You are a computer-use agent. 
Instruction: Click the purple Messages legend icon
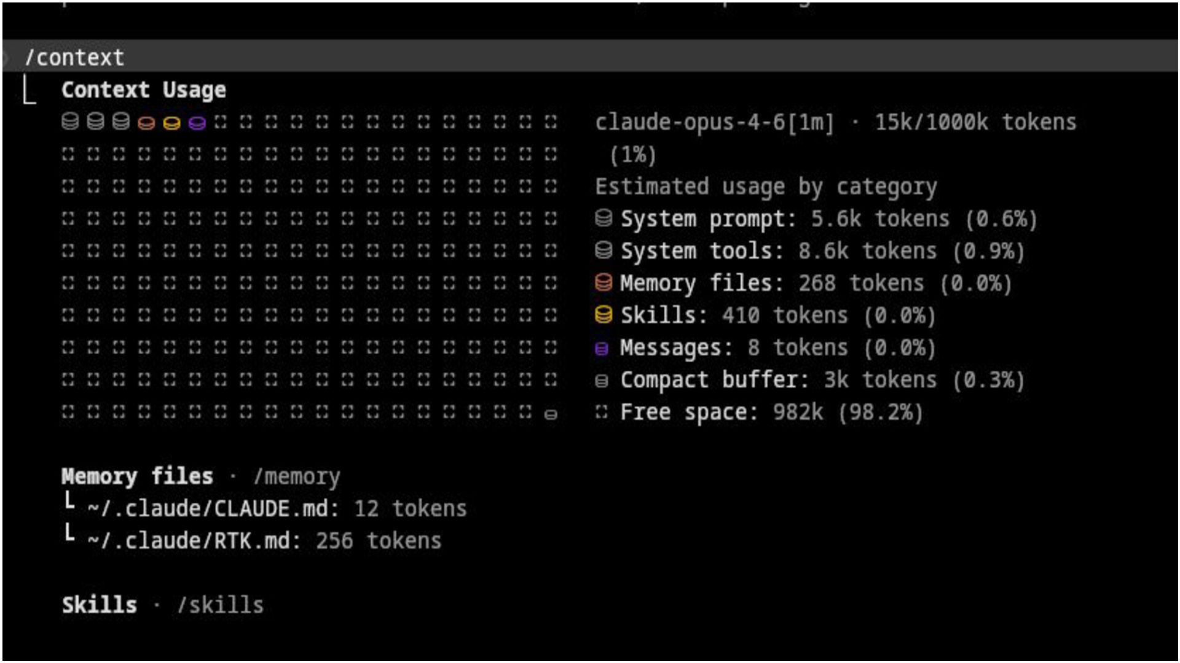coord(602,349)
